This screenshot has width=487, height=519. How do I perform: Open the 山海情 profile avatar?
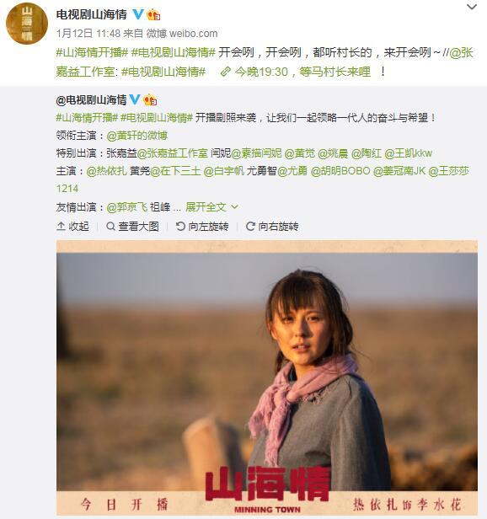(x=27, y=24)
